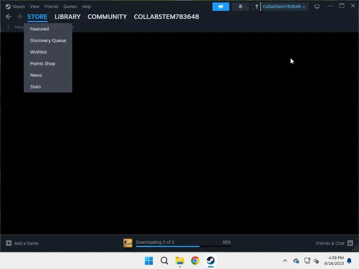This screenshot has width=359, height=269.
Task: Click the CS:GO download thumbnail icon
Action: [x=128, y=243]
